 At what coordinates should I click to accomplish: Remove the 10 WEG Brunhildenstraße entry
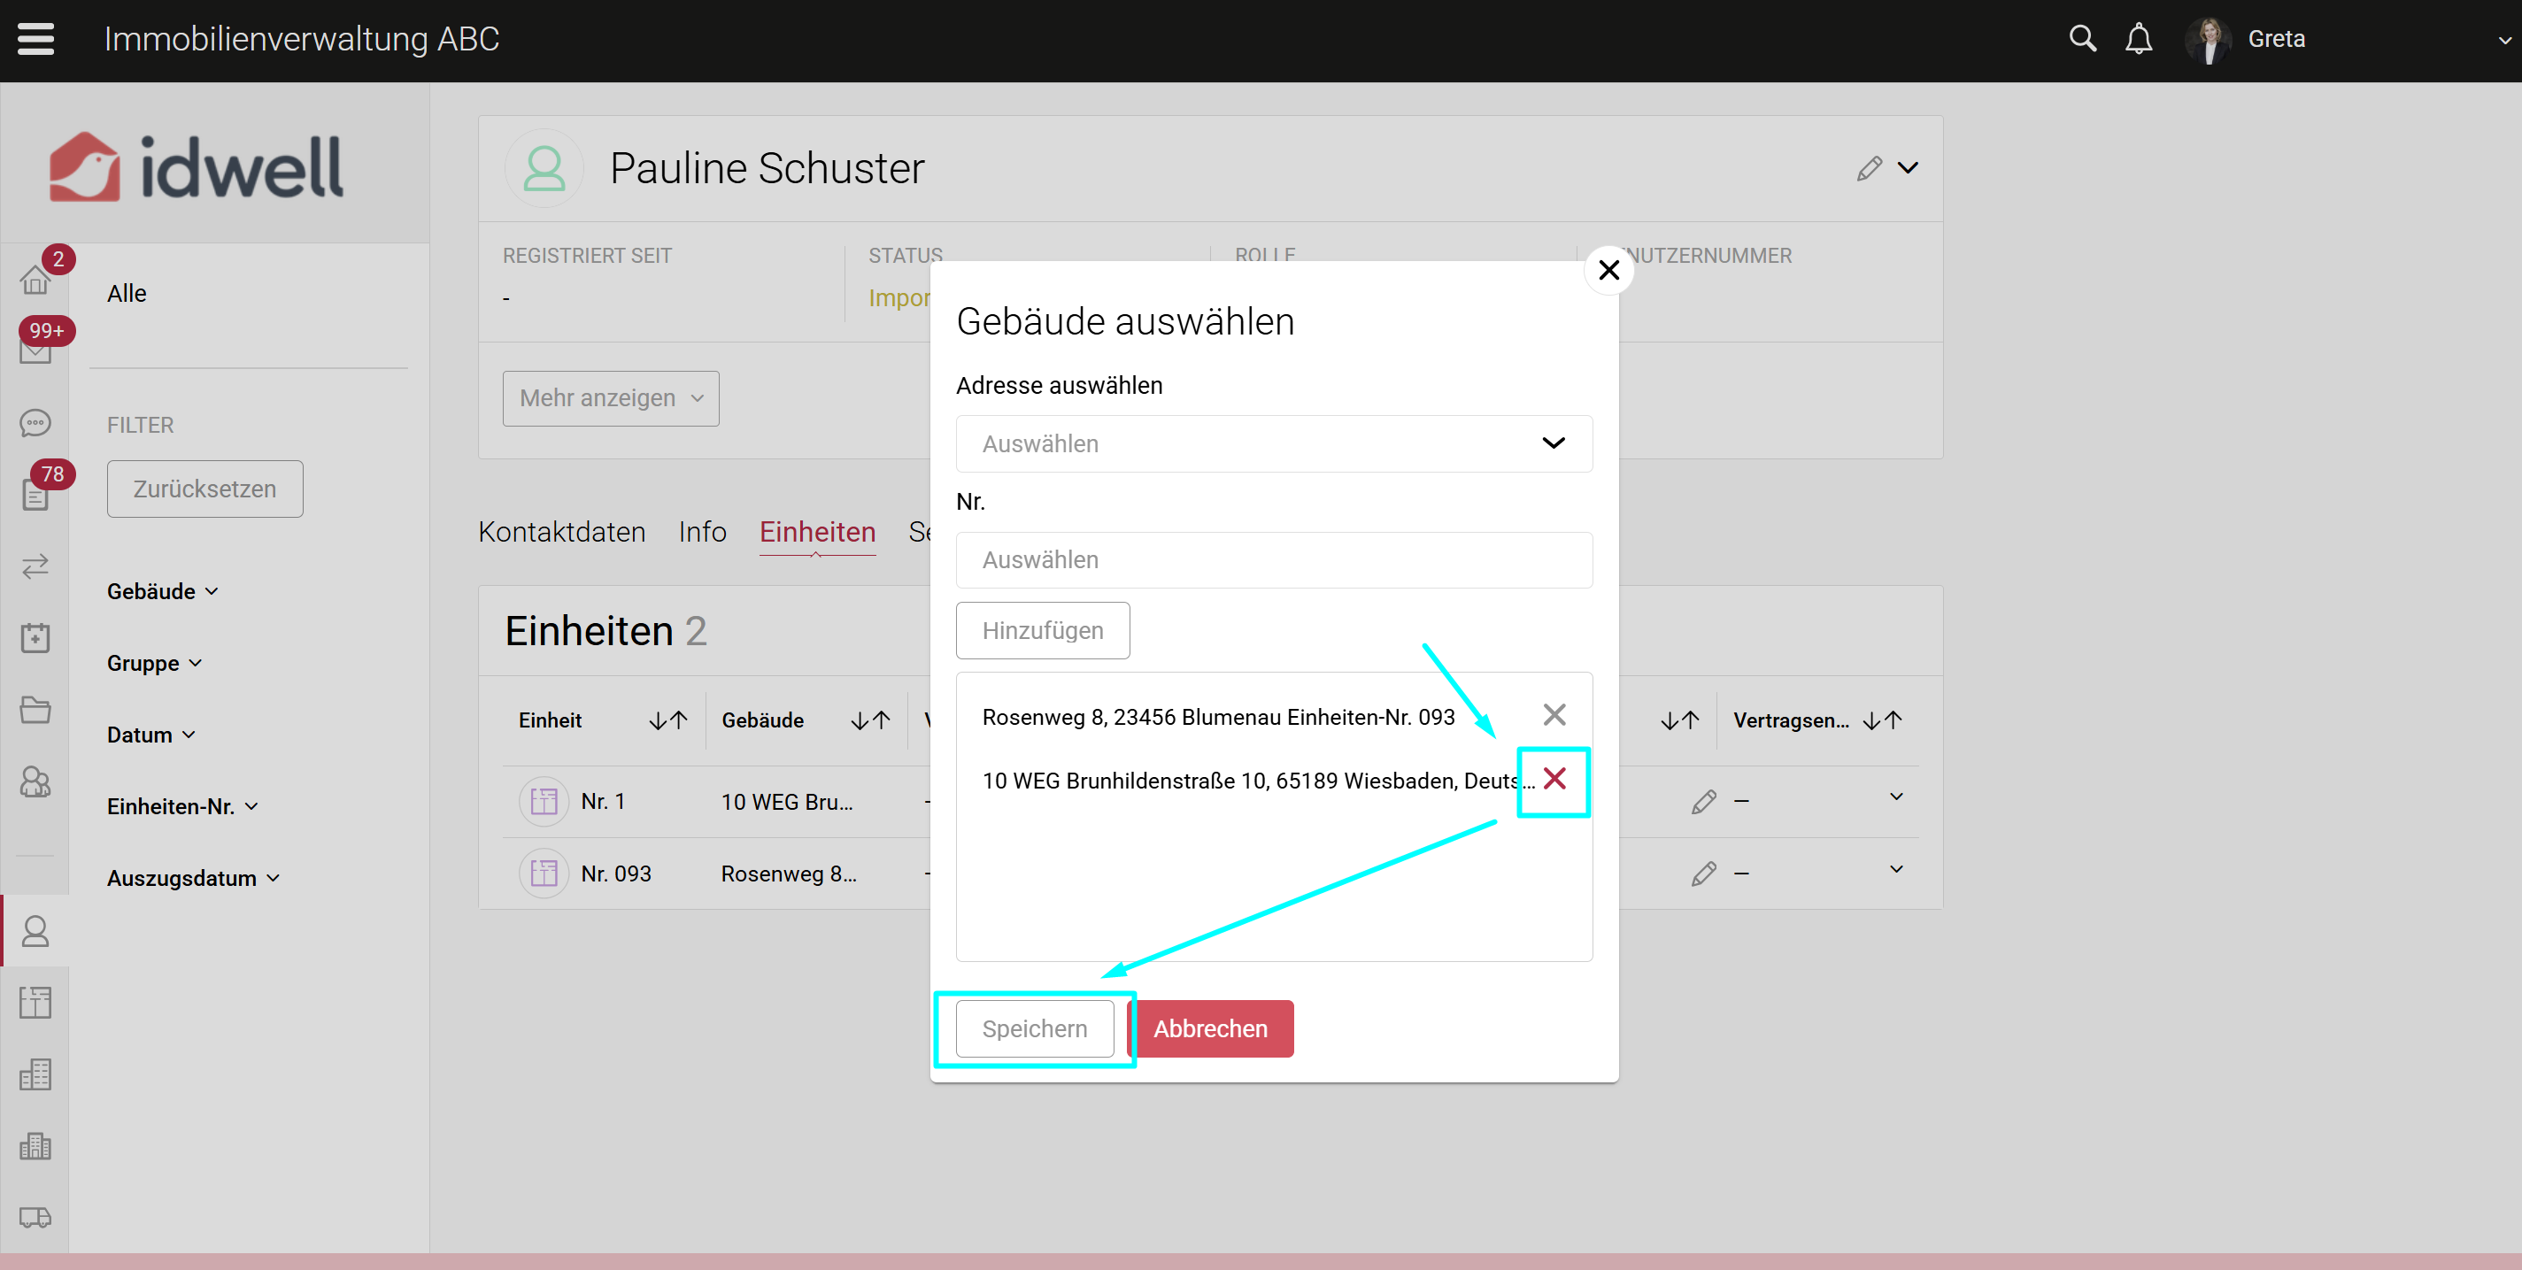(1554, 779)
